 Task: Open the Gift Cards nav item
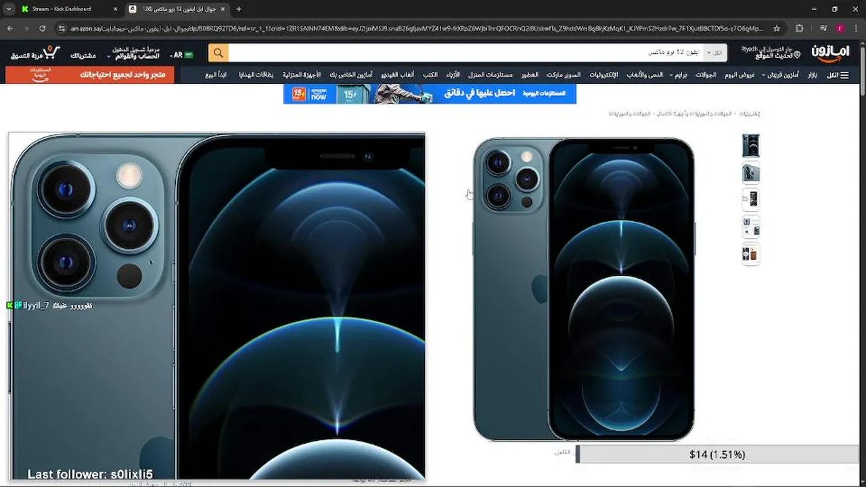[256, 75]
